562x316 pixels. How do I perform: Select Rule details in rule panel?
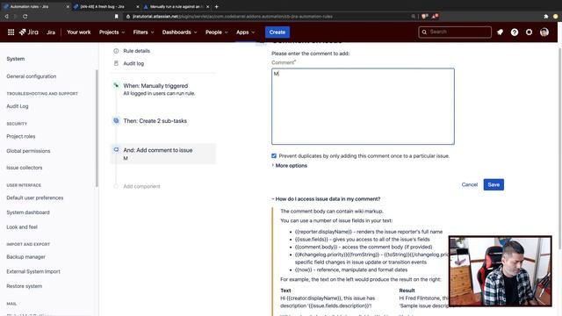point(136,51)
